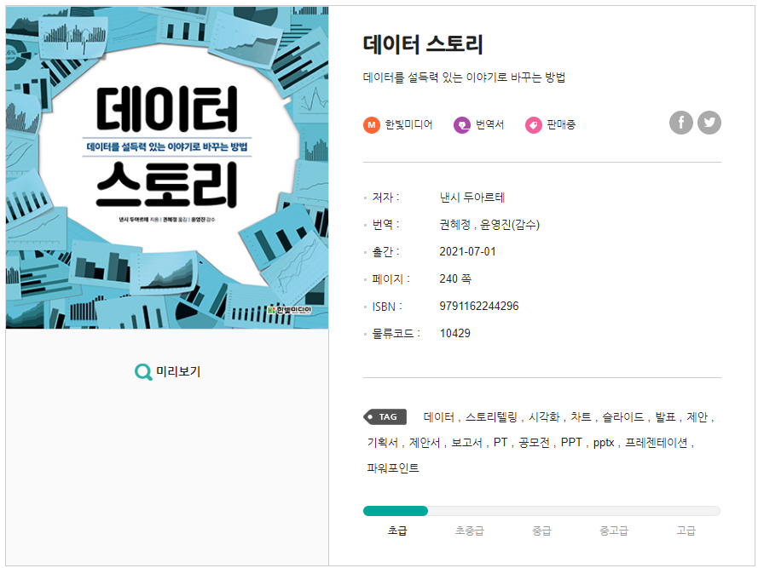
Task: Click the 페이지 field label
Action: point(391,278)
